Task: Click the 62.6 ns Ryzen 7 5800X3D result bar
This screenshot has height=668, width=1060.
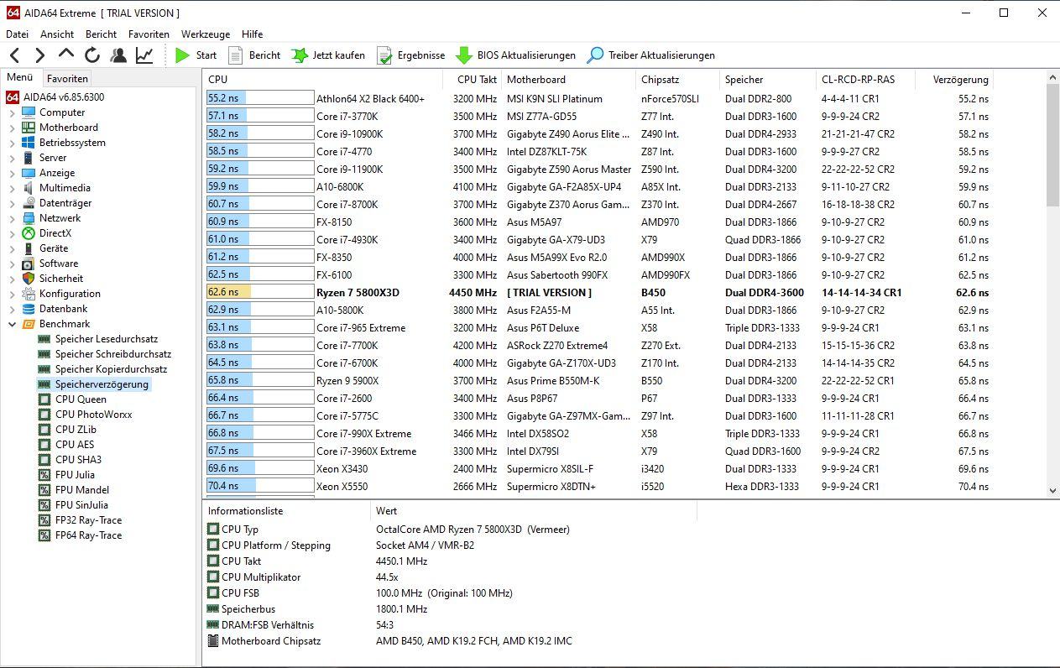Action: tap(260, 293)
